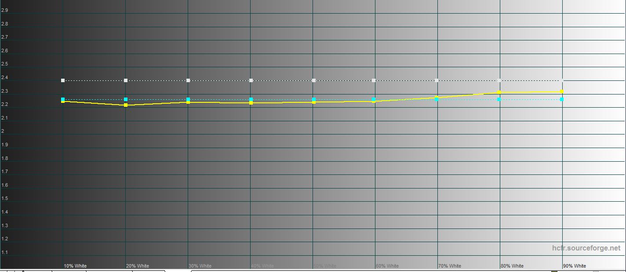
Task: Click the "20% White" x-axis label
Action: coord(138,266)
